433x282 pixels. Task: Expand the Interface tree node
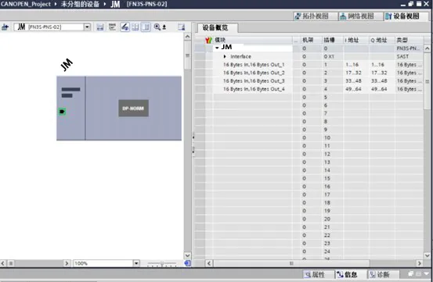tap(225, 56)
